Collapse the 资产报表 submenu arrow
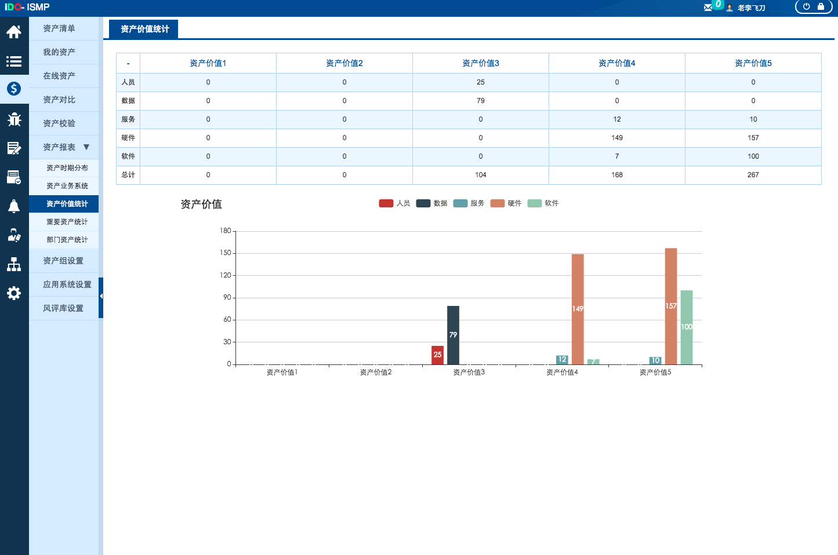The height and width of the screenshot is (555, 838). pyautogui.click(x=86, y=147)
